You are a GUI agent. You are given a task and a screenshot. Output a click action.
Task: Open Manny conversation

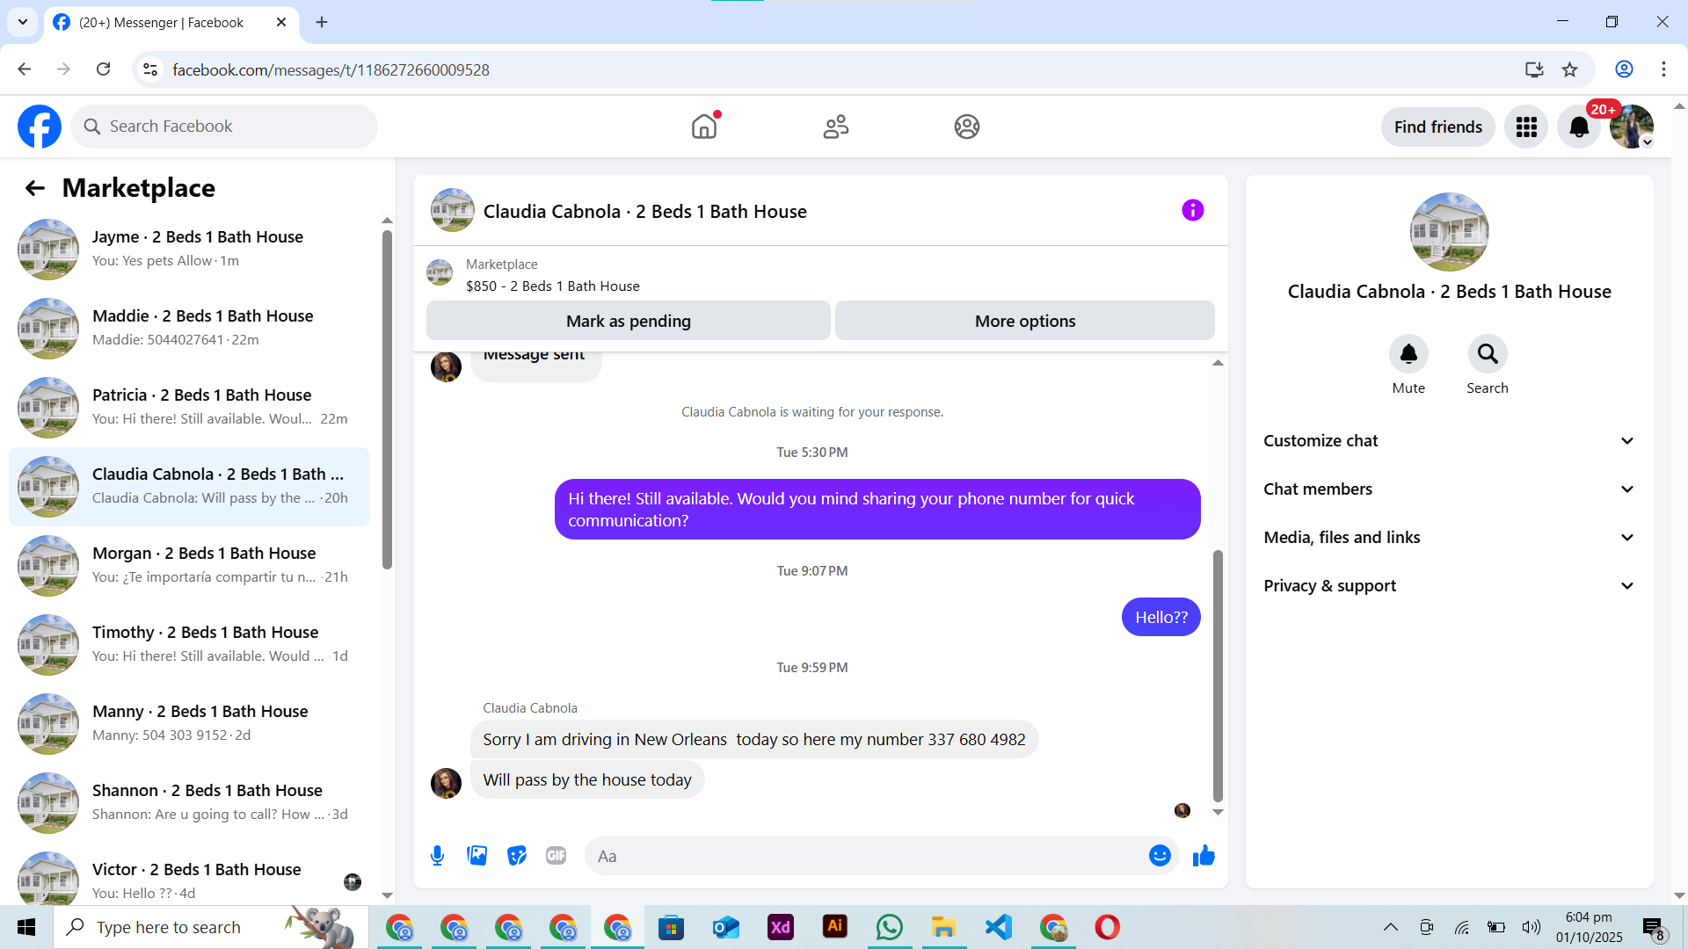tap(189, 724)
